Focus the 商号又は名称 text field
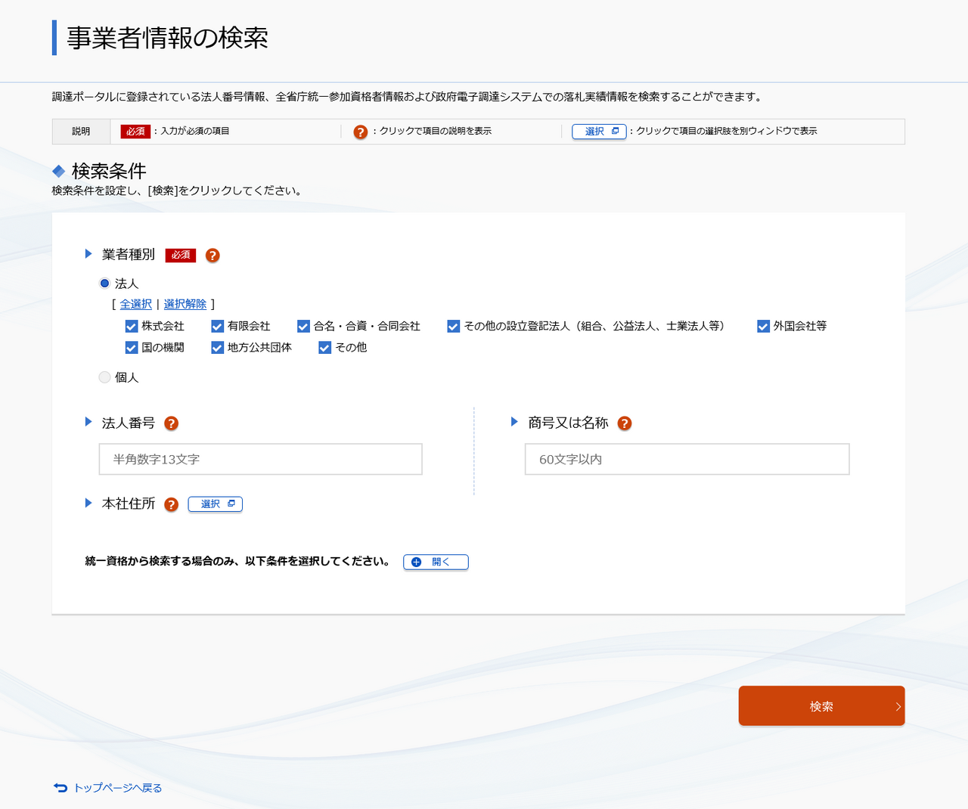 click(x=687, y=459)
